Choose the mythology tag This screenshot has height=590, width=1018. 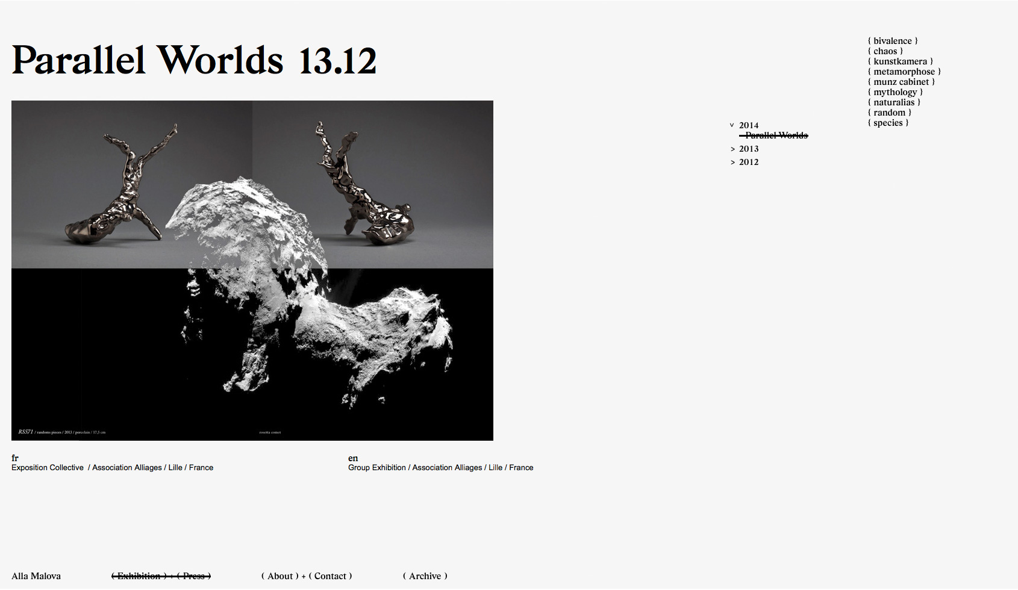[895, 92]
